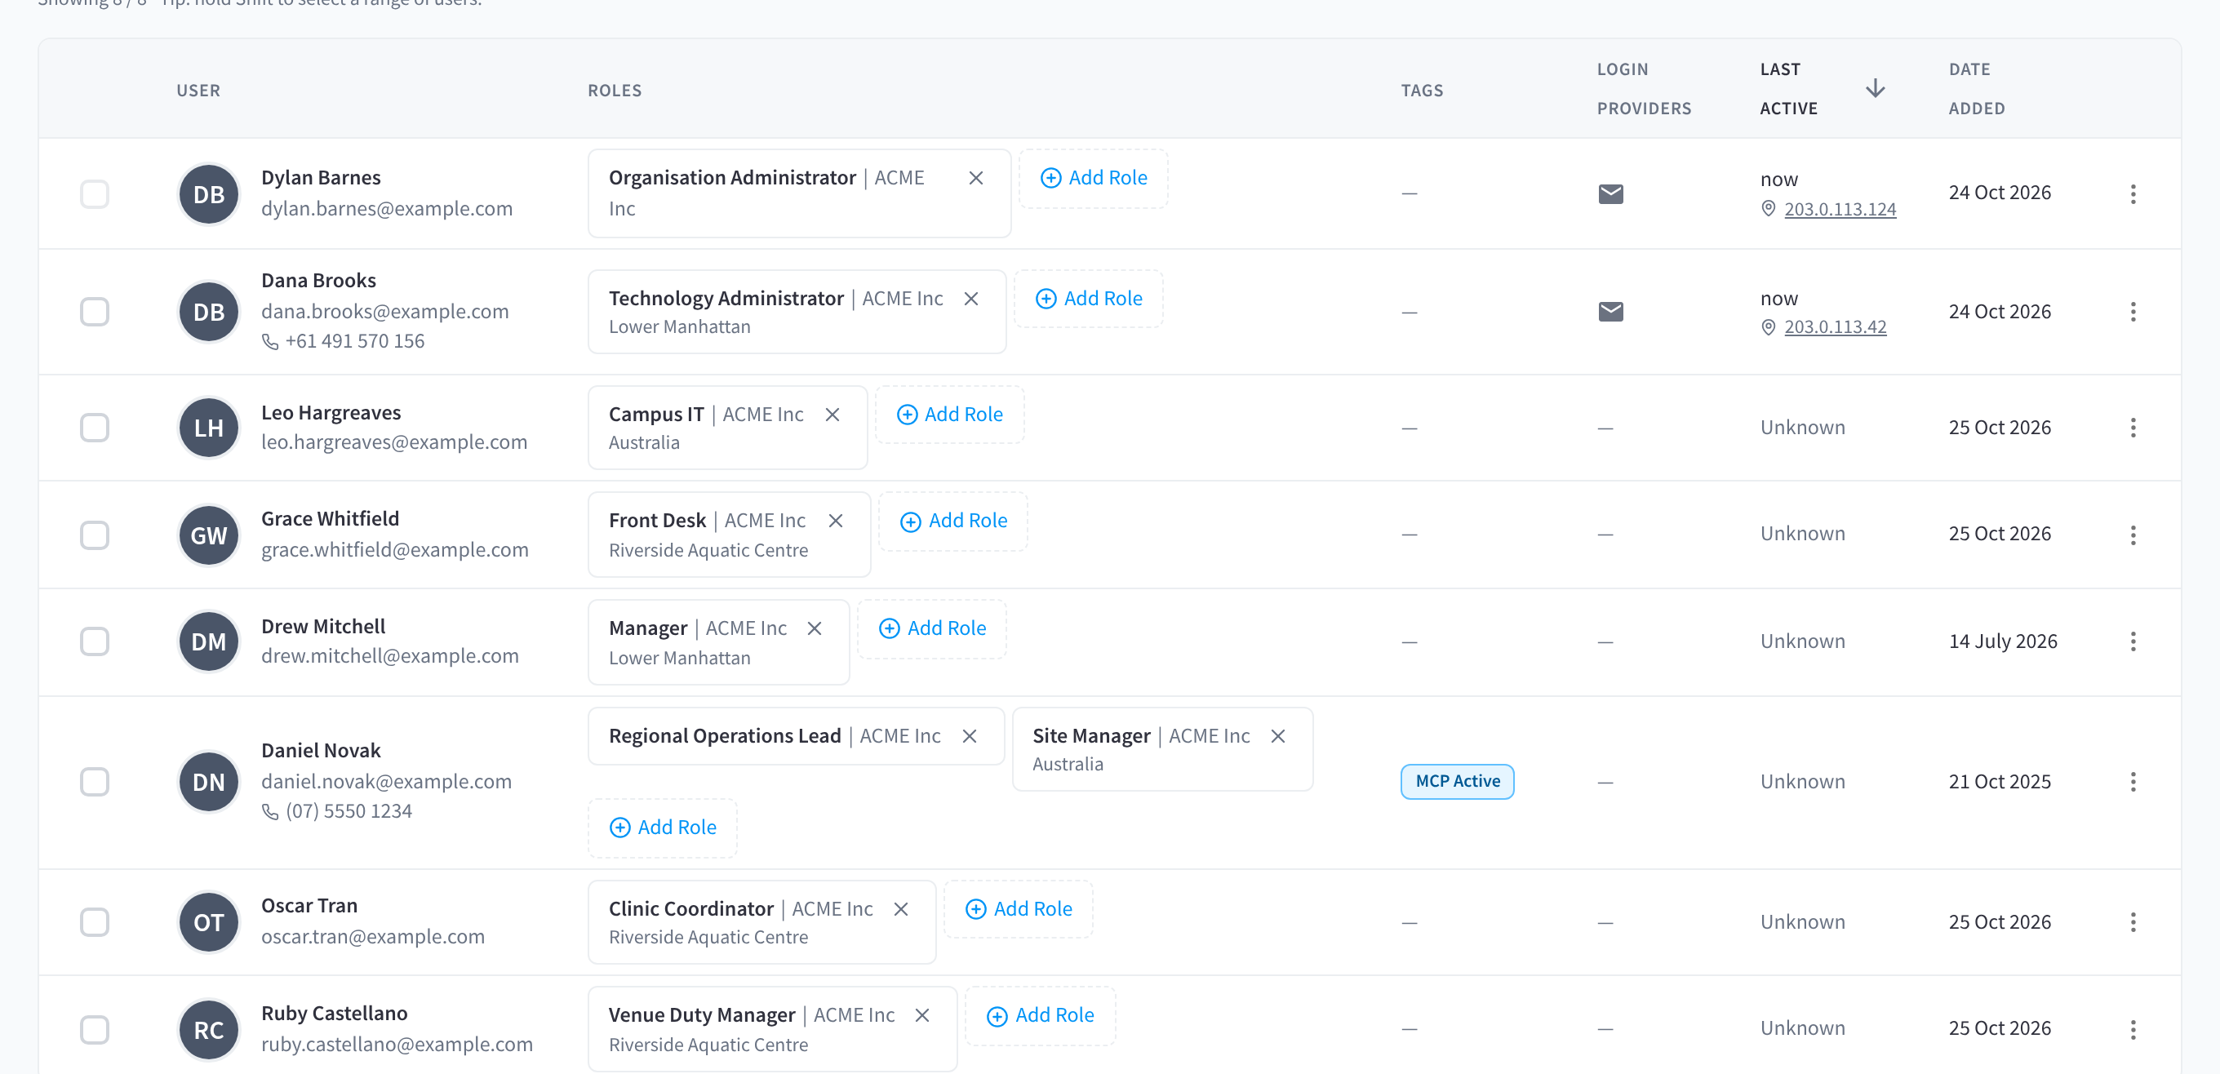Remove Manager role from Drew Mitchell
The width and height of the screenshot is (2220, 1074).
[x=814, y=628]
